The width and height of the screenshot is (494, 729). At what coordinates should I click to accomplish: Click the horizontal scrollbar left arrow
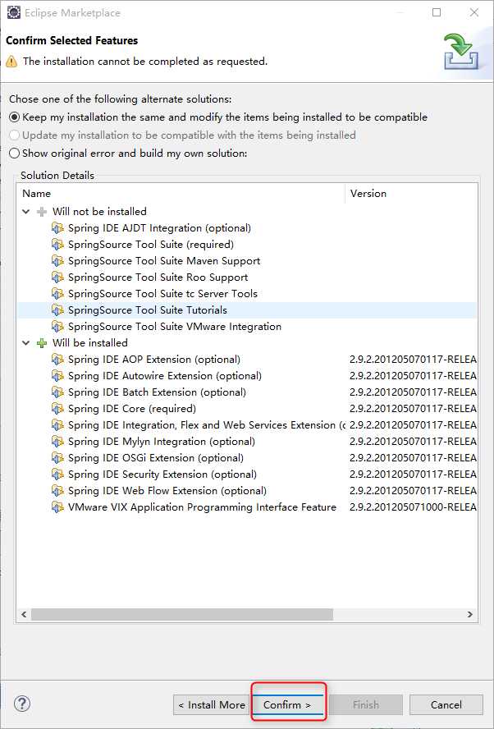24,614
